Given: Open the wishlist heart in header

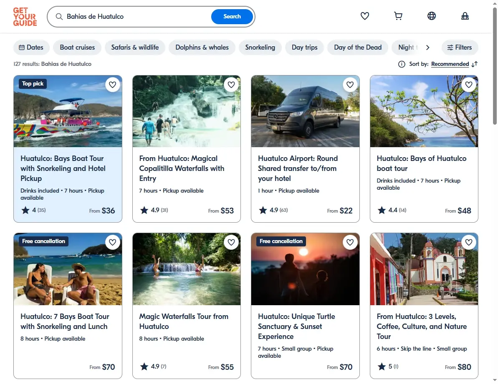Looking at the screenshot, I should [x=364, y=16].
